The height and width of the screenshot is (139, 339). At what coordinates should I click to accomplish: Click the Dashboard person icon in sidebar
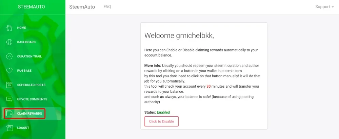[9, 42]
